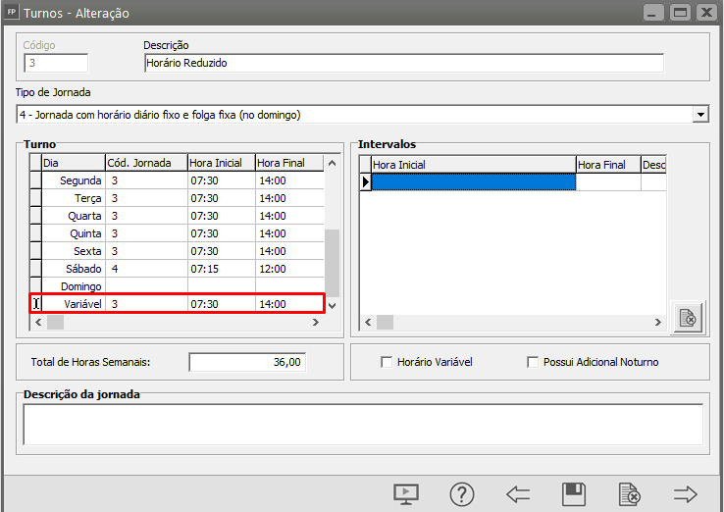724x512 pixels.
Task: Check the Possui Adicional Noturno option
Action: pyautogui.click(x=534, y=362)
